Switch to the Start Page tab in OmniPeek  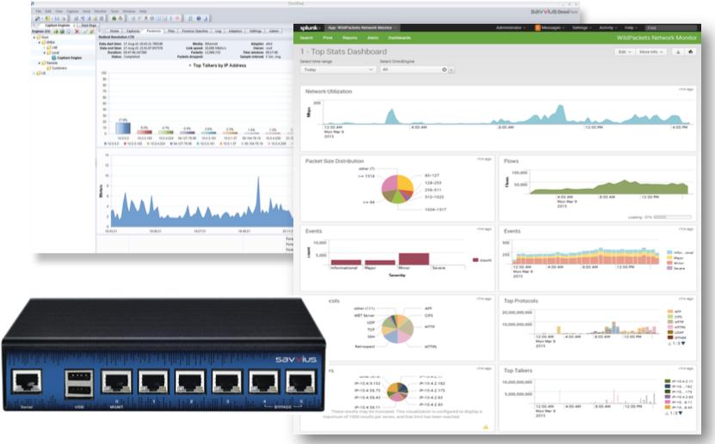tap(89, 26)
